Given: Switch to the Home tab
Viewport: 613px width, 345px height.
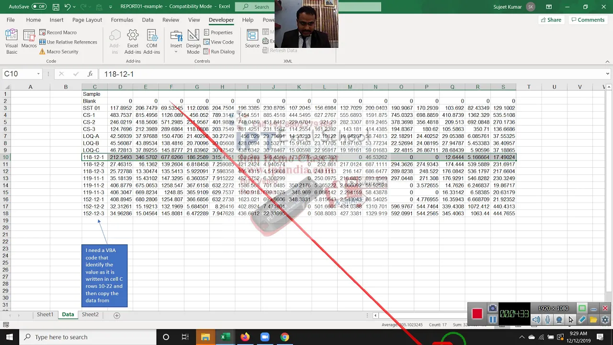Looking at the screenshot, I should 34,20.
